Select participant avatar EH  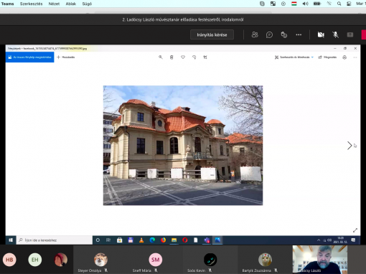click(35, 260)
